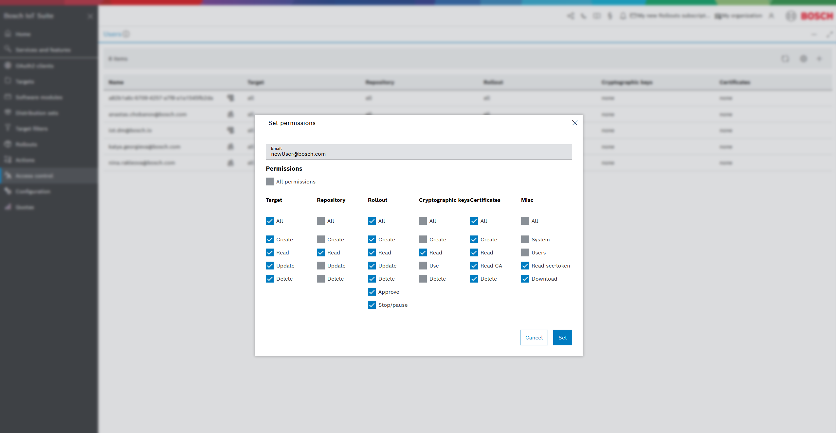Uncheck Rollout Stop/pause checkbox
836x433 pixels.
tap(372, 305)
